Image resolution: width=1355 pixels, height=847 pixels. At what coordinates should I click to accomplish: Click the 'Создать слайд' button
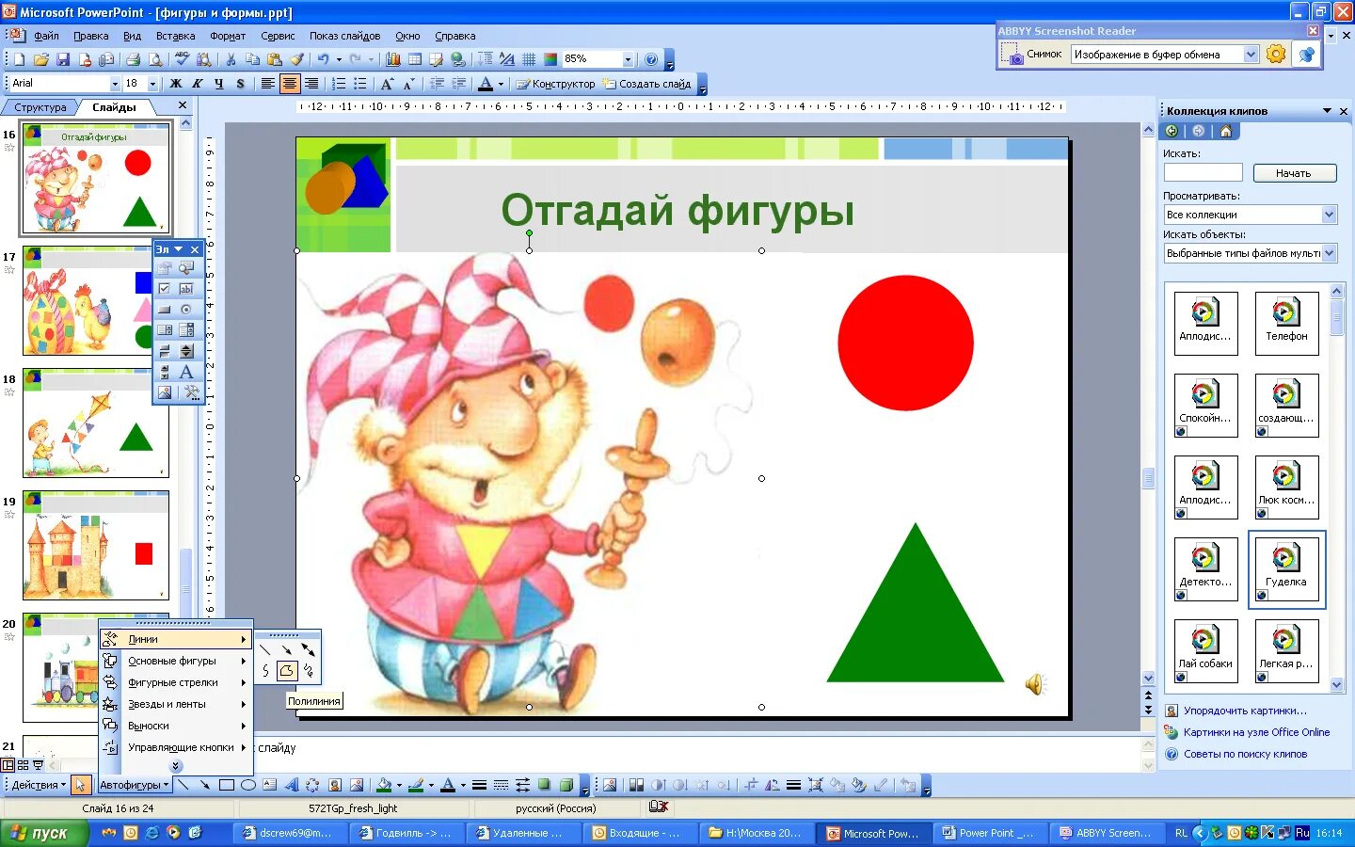[x=646, y=84]
